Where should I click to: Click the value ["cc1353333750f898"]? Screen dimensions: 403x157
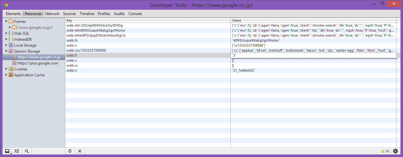(x=249, y=45)
